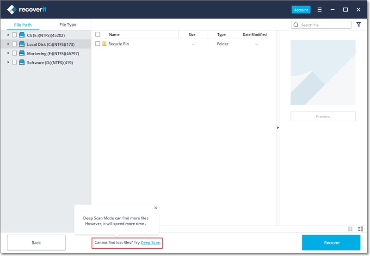370x256 pixels.
Task: Tick the select-all checkbox beside Name
Action: 98,34
